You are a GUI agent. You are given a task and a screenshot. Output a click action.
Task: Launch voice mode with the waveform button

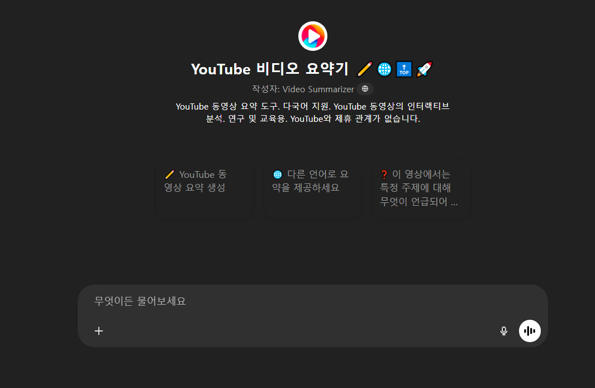point(530,331)
